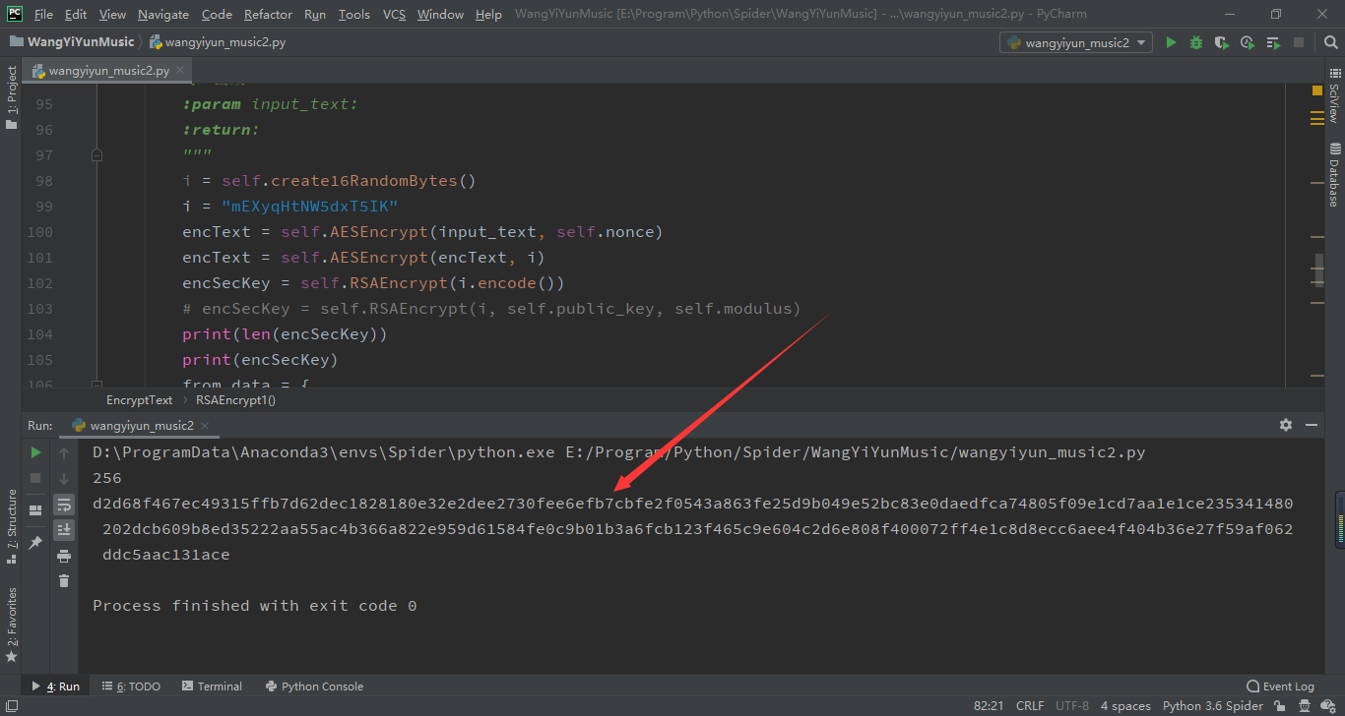Toggle scroll to end in Run output
The image size is (1345, 716).
point(64,529)
